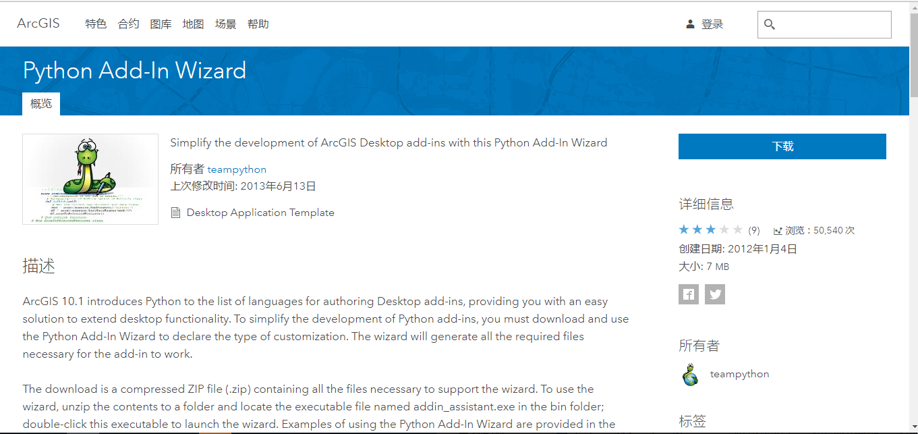Rate the item with the fourth star
The width and height of the screenshot is (918, 434).
tap(724, 229)
